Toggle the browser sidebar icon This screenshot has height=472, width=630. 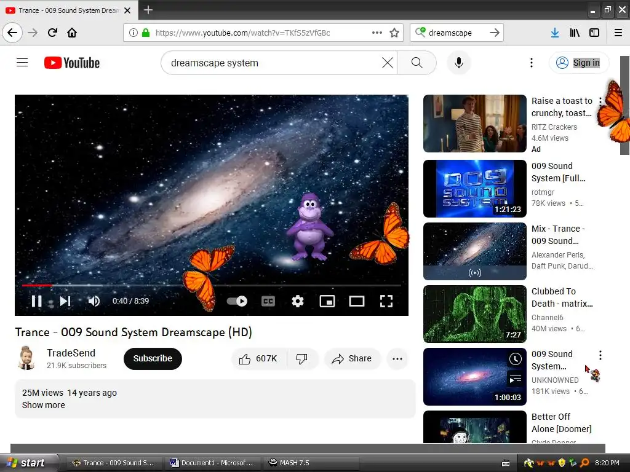pyautogui.click(x=594, y=33)
